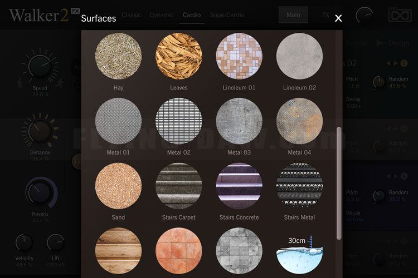418x278 pixels.
Task: Click the Decay 2.00 s value
Action: (354, 106)
